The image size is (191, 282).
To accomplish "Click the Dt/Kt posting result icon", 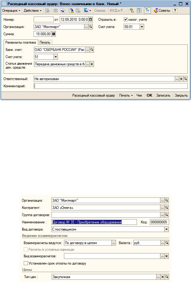I will tap(132, 11).
